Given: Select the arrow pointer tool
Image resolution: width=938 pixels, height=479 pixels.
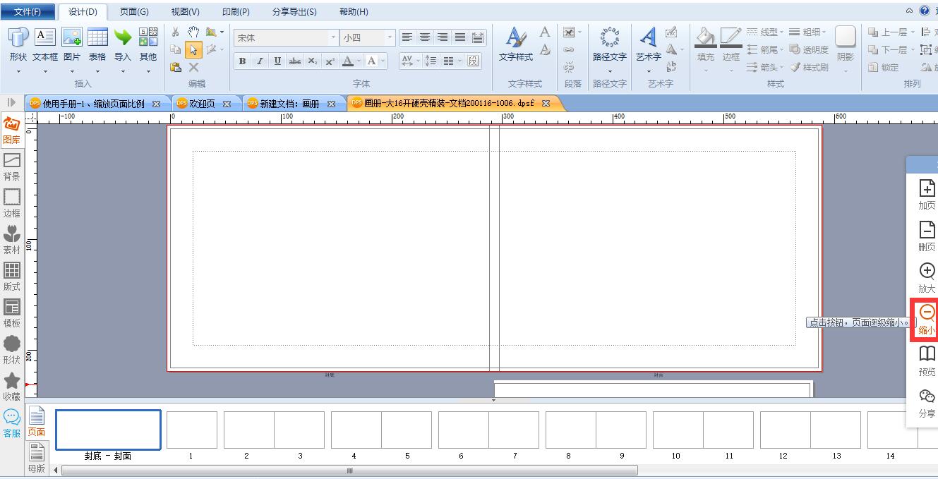Looking at the screenshot, I should pos(193,49).
